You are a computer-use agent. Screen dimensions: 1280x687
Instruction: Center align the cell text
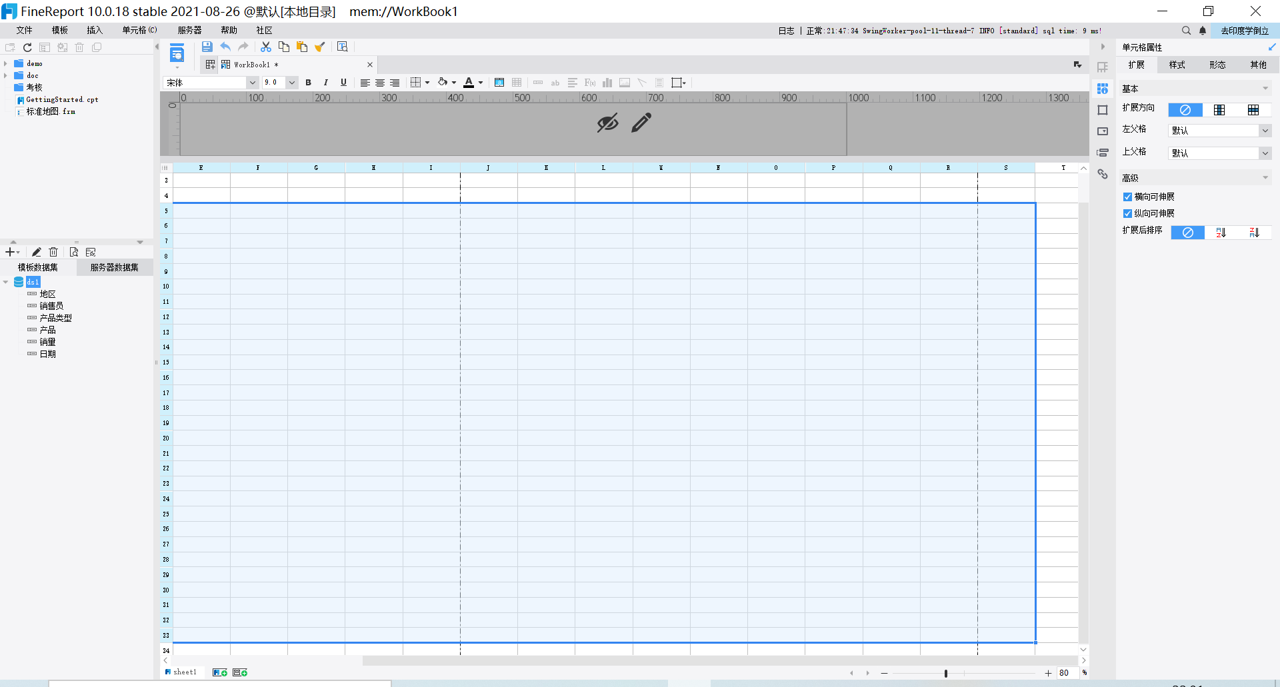click(x=380, y=83)
